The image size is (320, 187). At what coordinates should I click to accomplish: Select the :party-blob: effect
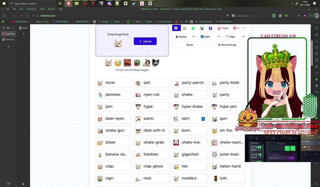click(x=227, y=83)
